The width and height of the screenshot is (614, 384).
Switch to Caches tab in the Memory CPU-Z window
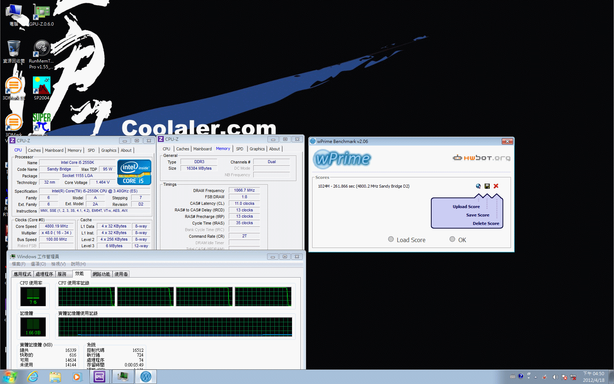click(183, 149)
